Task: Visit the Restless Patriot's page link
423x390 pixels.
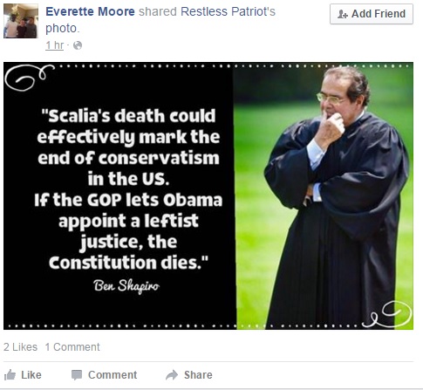Action: [x=228, y=11]
